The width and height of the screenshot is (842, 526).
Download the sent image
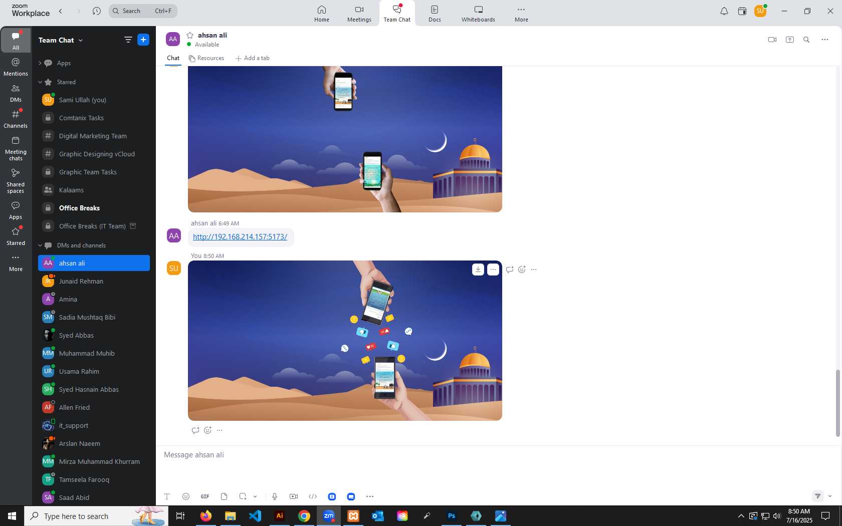(478, 270)
